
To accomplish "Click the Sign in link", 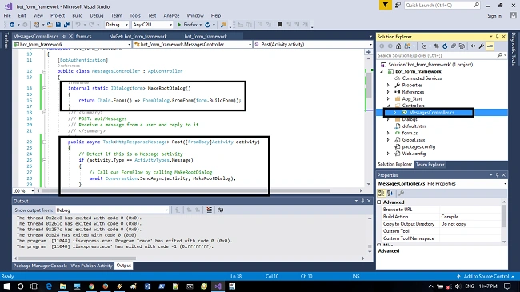I will click(x=494, y=16).
